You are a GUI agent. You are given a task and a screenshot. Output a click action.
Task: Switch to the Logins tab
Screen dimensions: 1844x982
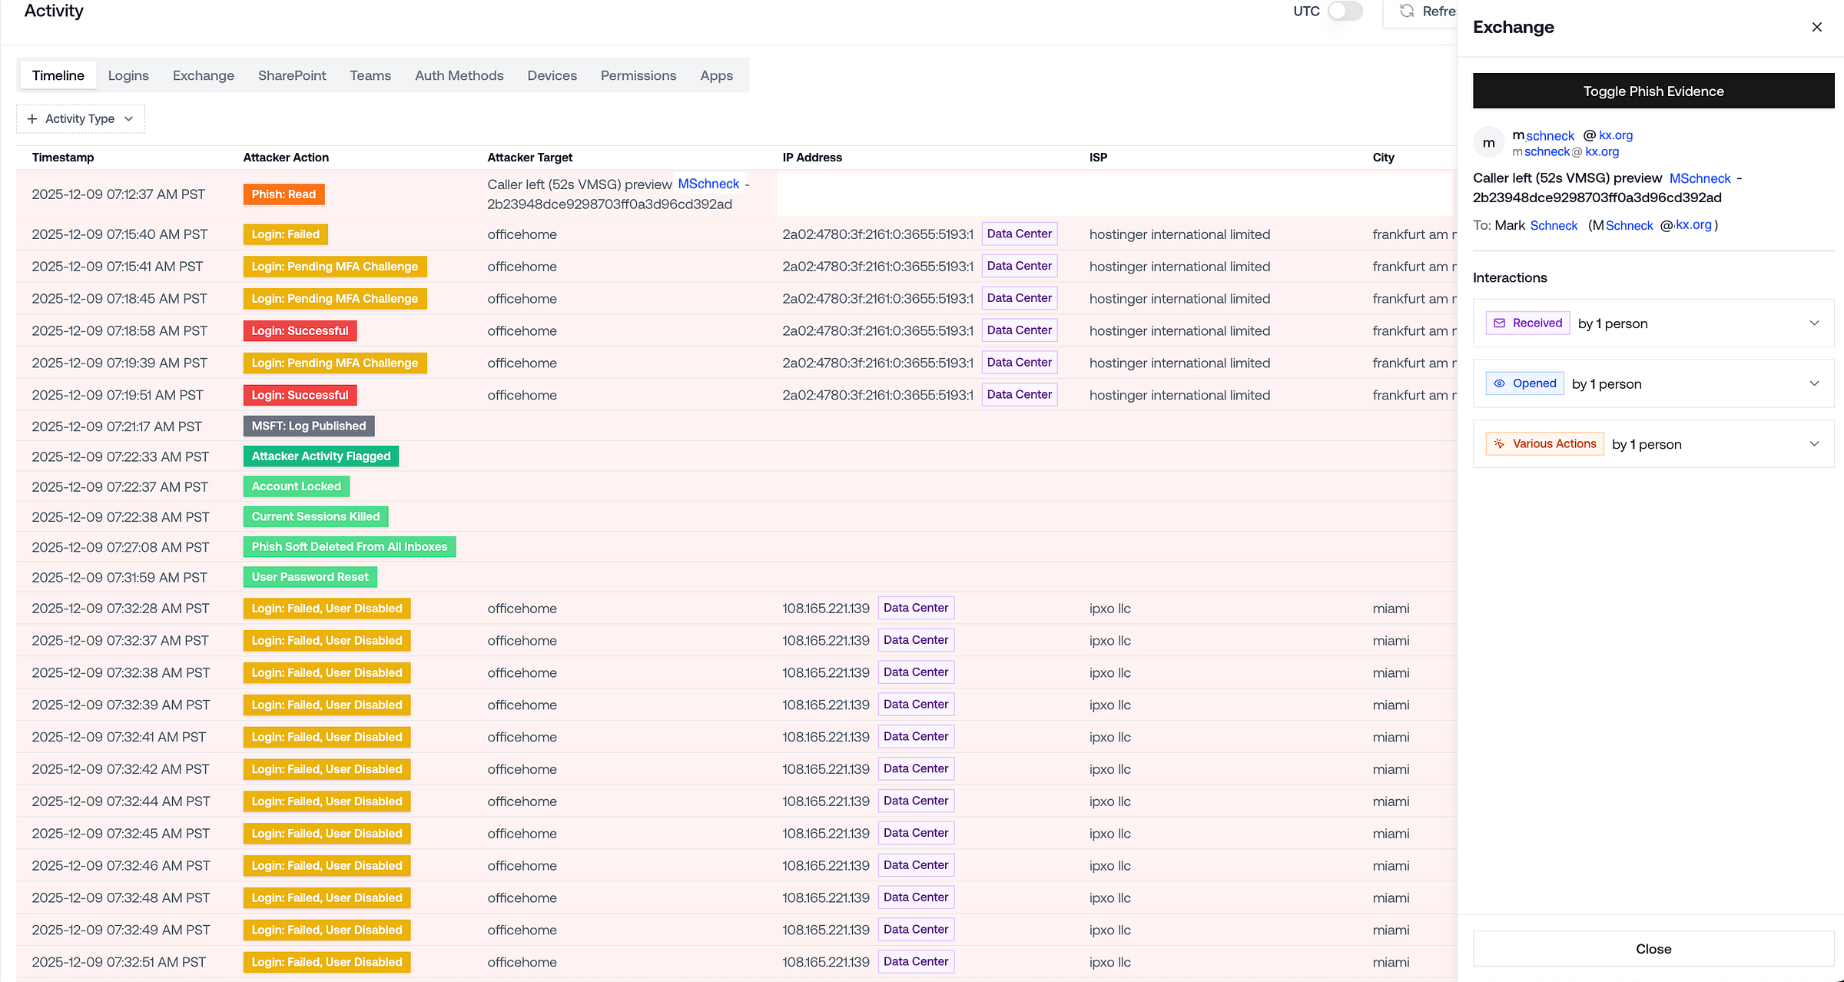(128, 75)
